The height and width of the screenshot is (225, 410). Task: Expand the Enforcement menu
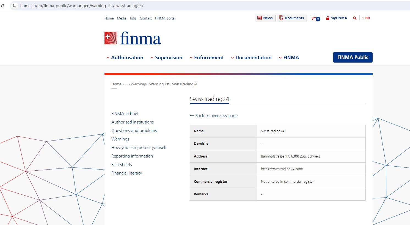click(207, 58)
